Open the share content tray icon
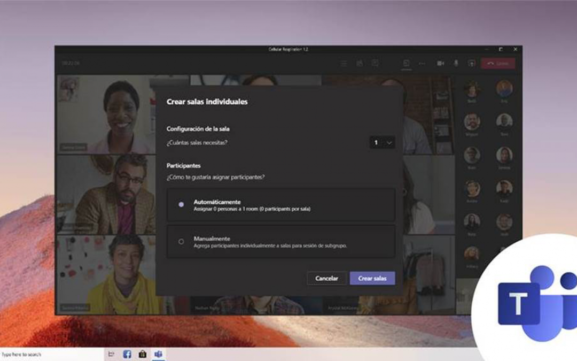 coord(471,63)
